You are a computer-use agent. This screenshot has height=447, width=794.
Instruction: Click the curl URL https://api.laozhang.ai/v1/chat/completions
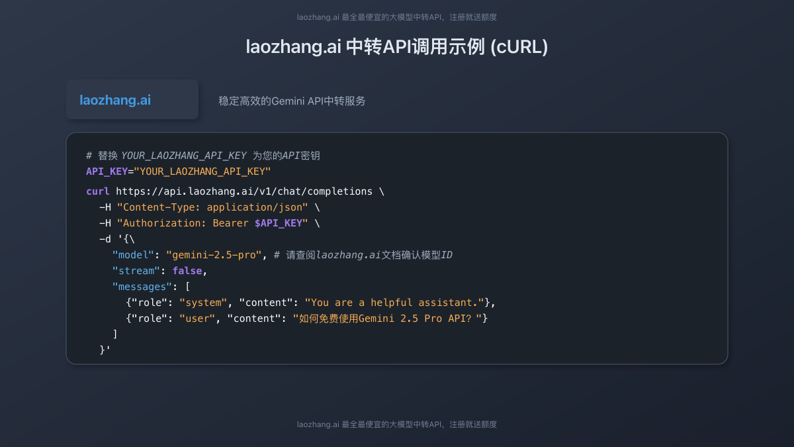(x=244, y=191)
